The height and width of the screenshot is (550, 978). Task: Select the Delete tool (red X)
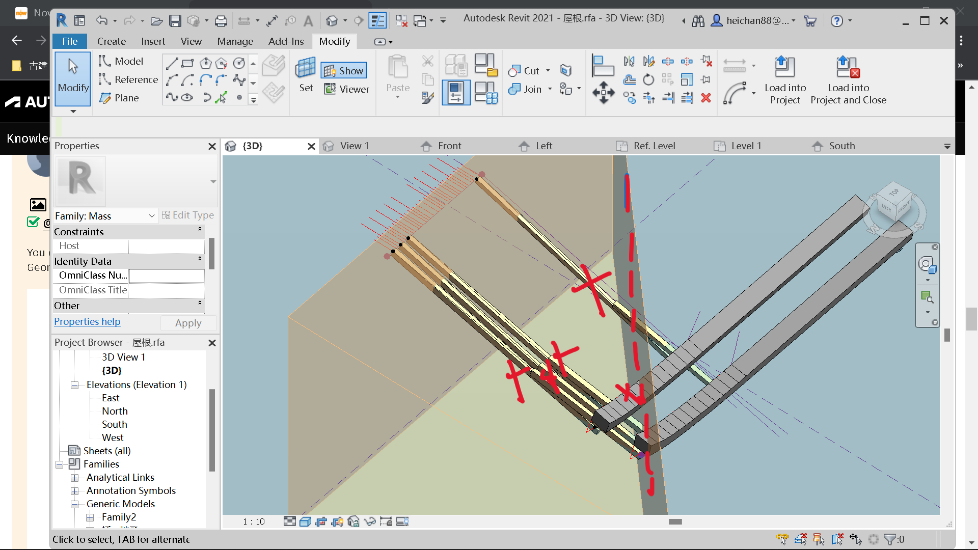(707, 98)
